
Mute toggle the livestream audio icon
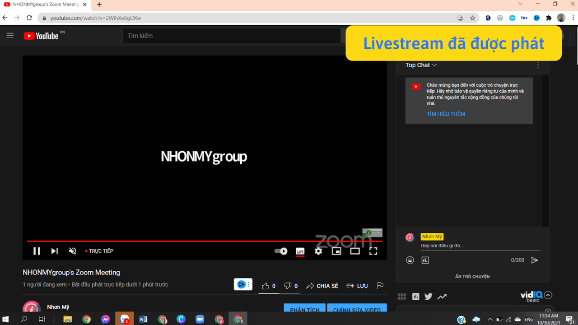point(72,251)
